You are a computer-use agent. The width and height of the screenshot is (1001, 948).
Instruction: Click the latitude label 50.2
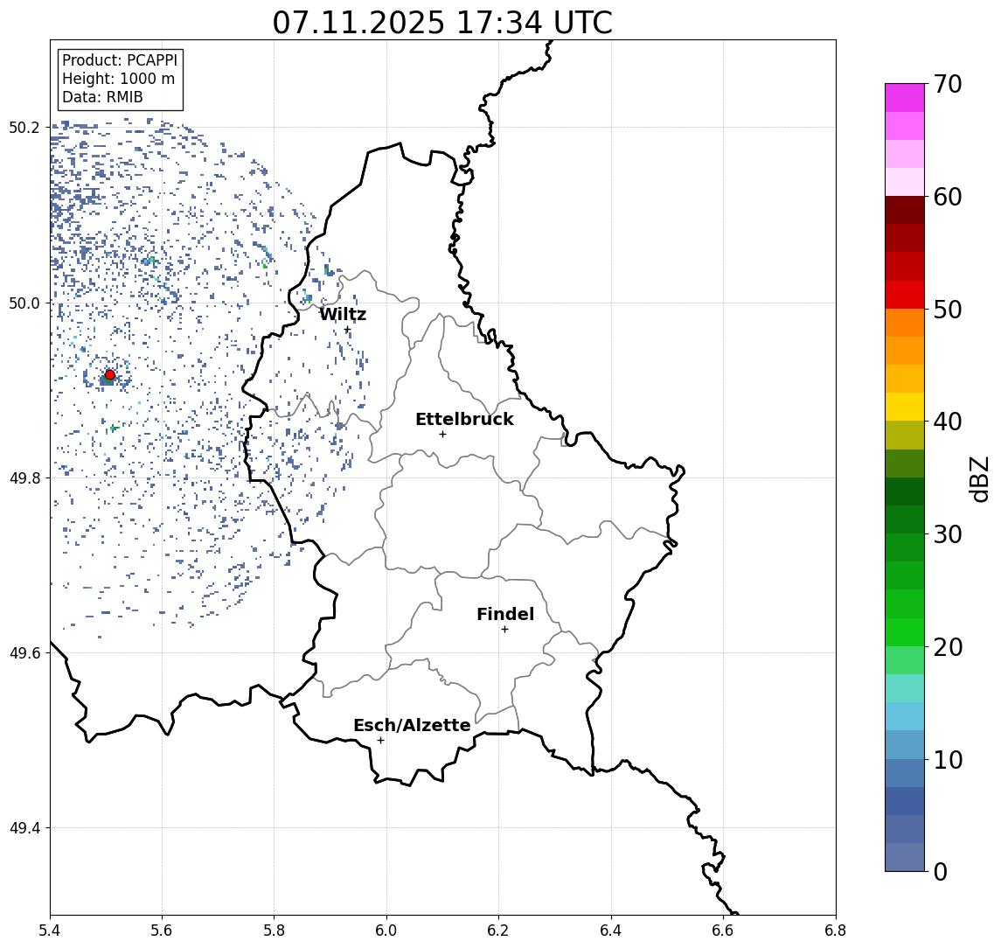(x=24, y=127)
